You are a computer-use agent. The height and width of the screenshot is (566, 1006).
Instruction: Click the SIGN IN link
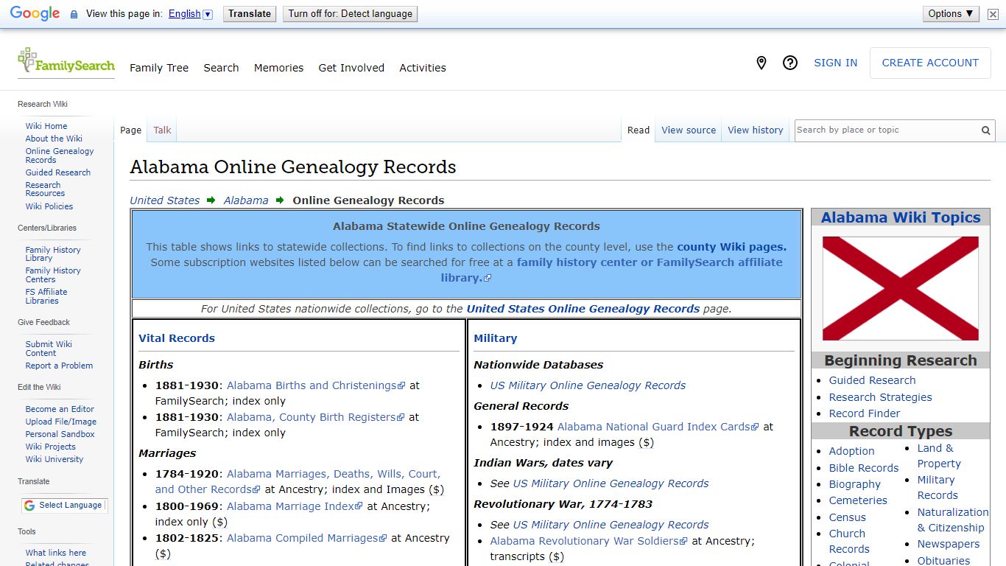(835, 63)
